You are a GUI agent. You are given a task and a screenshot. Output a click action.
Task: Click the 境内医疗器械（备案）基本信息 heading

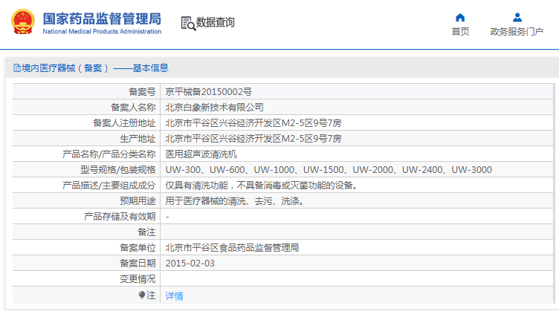tap(95, 68)
